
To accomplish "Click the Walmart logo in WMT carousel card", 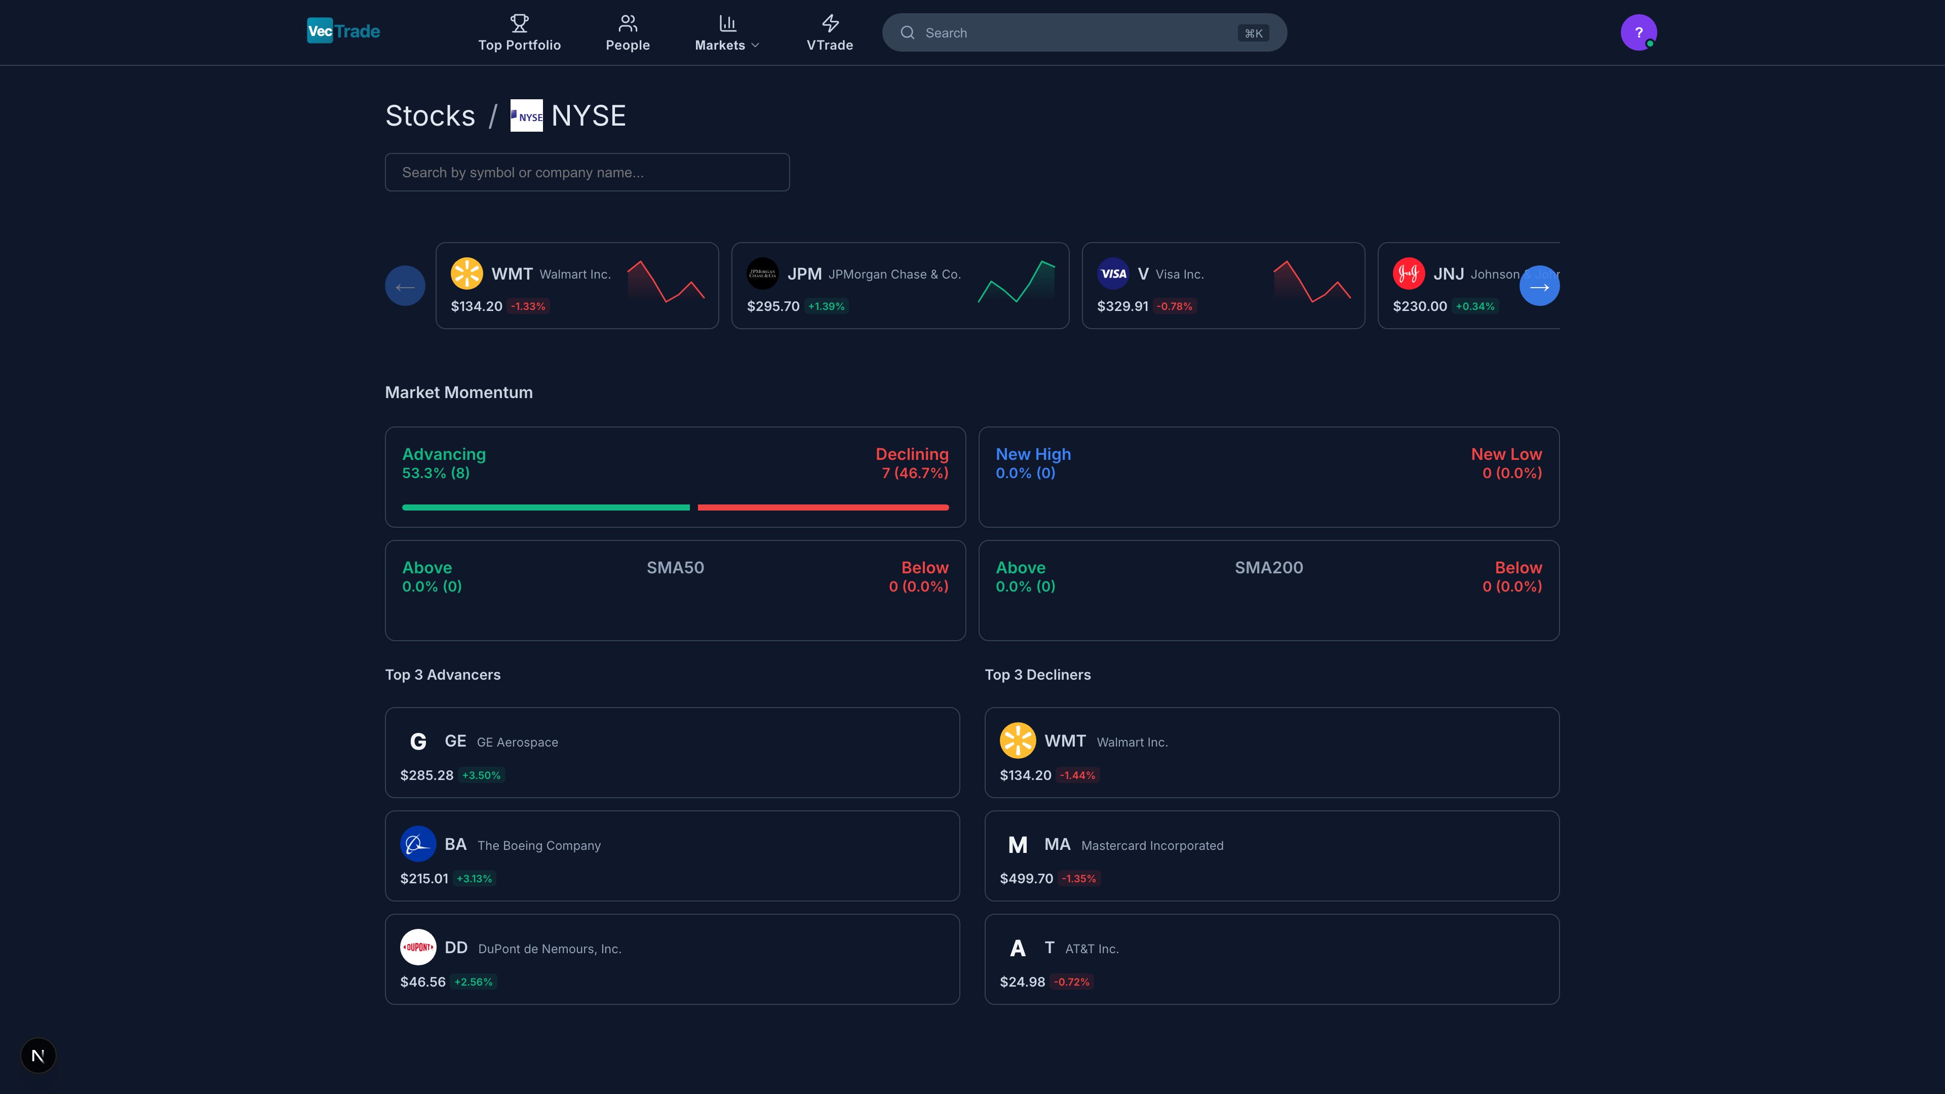I will point(466,273).
